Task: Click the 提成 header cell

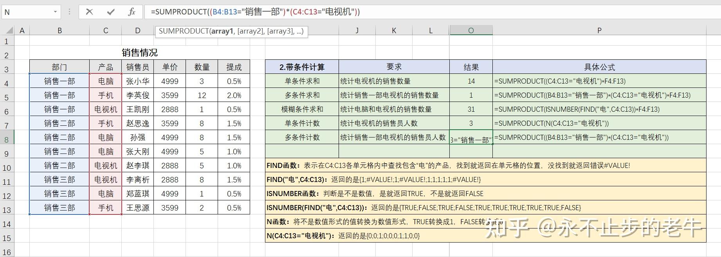Action: [x=234, y=67]
